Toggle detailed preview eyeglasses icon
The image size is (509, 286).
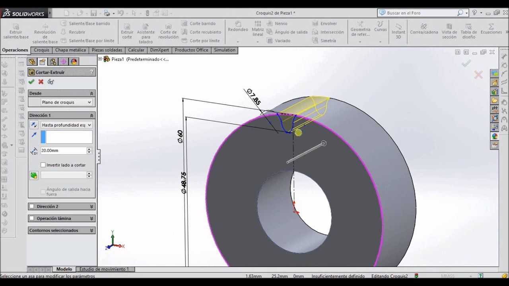click(51, 81)
